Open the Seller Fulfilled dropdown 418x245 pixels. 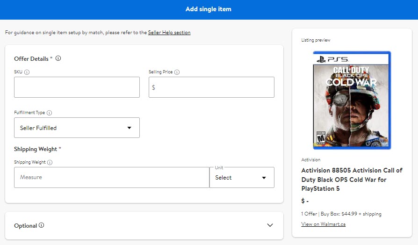point(77,128)
